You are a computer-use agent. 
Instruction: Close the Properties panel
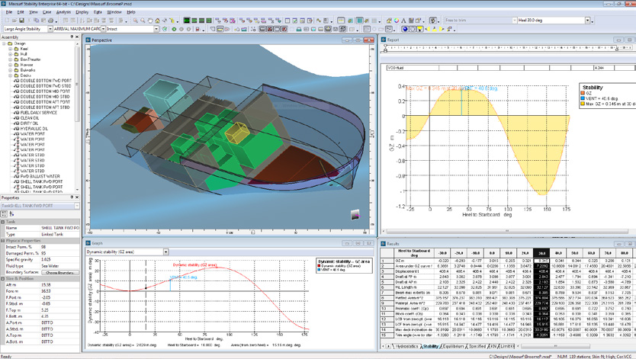point(77,197)
